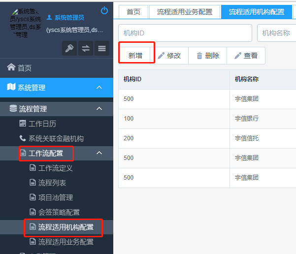Viewport: 296px width, 254px height.
Task: Click document icon beside 会签策略配置
Action: (x=33, y=212)
